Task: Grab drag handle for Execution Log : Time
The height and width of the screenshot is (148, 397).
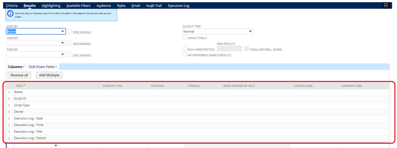Action: [9, 125]
